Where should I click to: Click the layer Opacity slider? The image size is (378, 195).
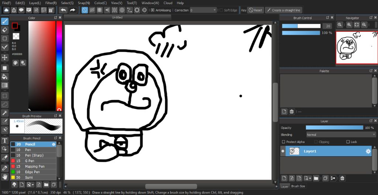pyautogui.click(x=334, y=128)
